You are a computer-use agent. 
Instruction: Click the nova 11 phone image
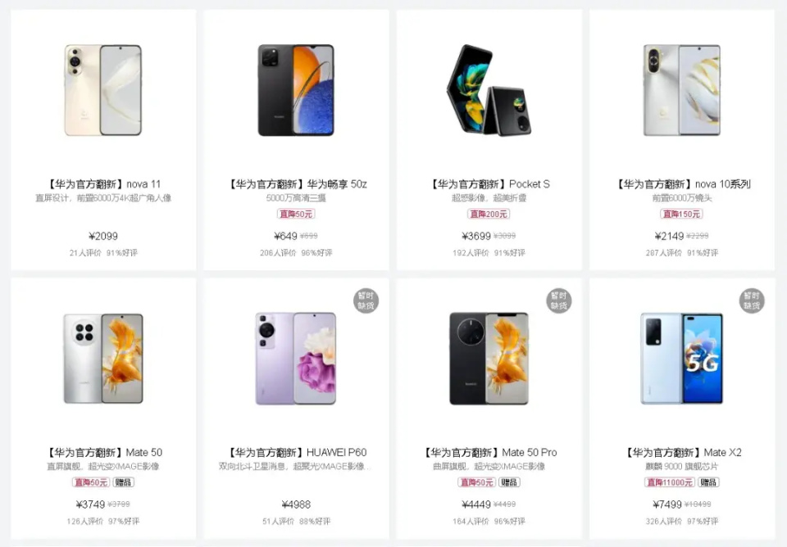[x=103, y=90]
